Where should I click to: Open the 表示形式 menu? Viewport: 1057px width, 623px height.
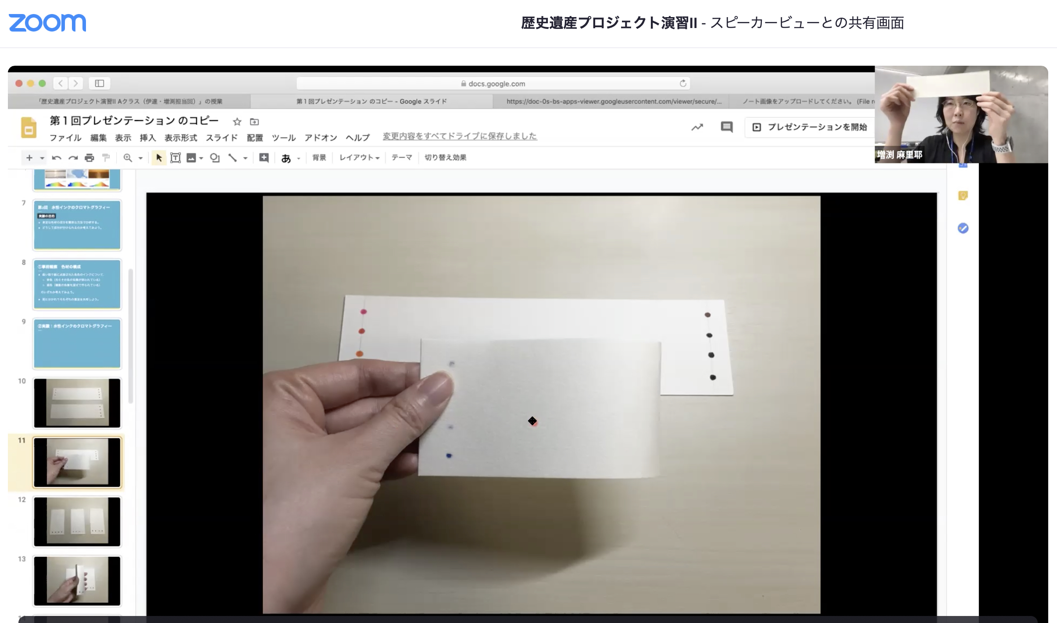click(x=181, y=138)
